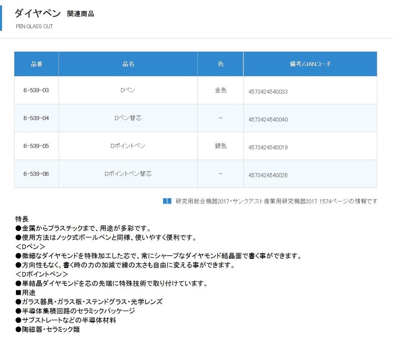Click the 色 column header
This screenshot has height=349, width=393.
click(221, 64)
